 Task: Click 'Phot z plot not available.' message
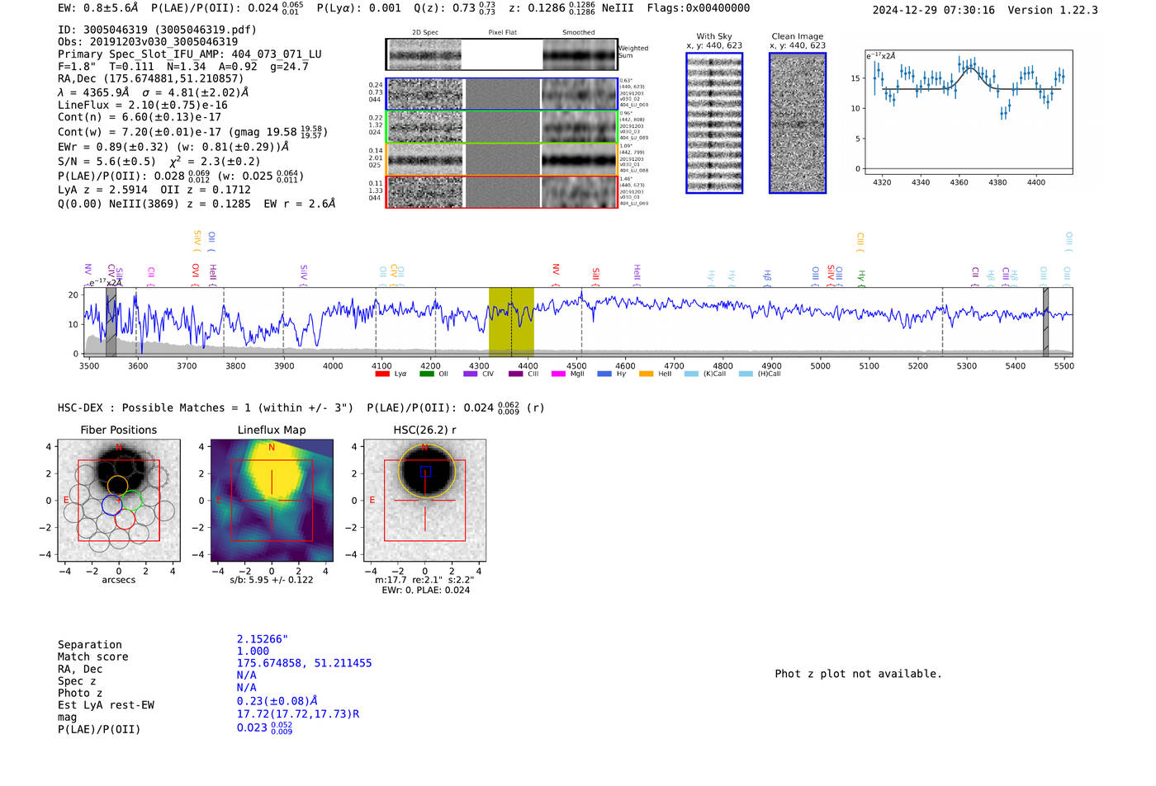[859, 674]
